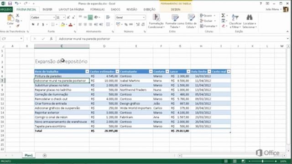
Task: Open filter dropdown for Custo real column
Action: (x=229, y=72)
